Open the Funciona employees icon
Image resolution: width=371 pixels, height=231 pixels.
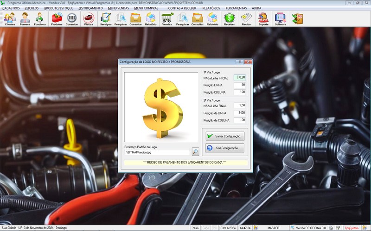tap(40, 18)
